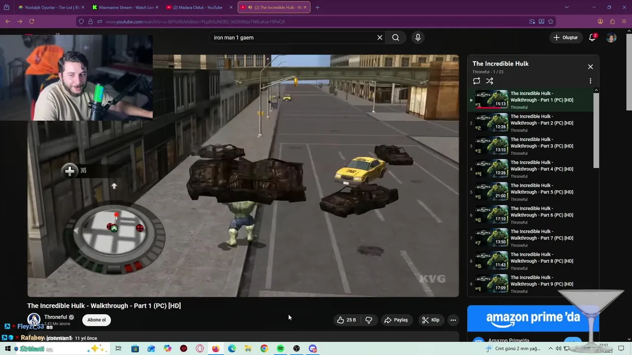Open YouTube notifications bell

(592, 37)
